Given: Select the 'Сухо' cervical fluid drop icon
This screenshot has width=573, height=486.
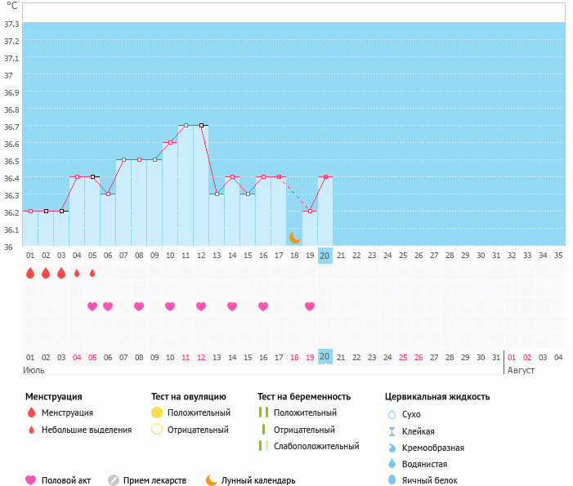Looking at the screenshot, I should coord(391,414).
